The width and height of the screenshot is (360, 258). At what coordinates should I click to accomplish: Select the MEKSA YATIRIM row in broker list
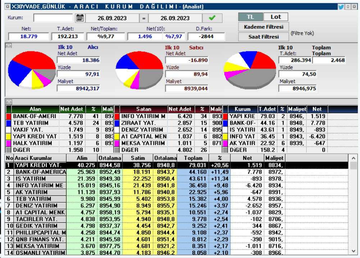pos(176,246)
